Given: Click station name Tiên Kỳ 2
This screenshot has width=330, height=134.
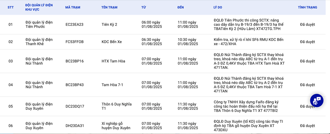Looking at the screenshot, I should pos(109,24).
